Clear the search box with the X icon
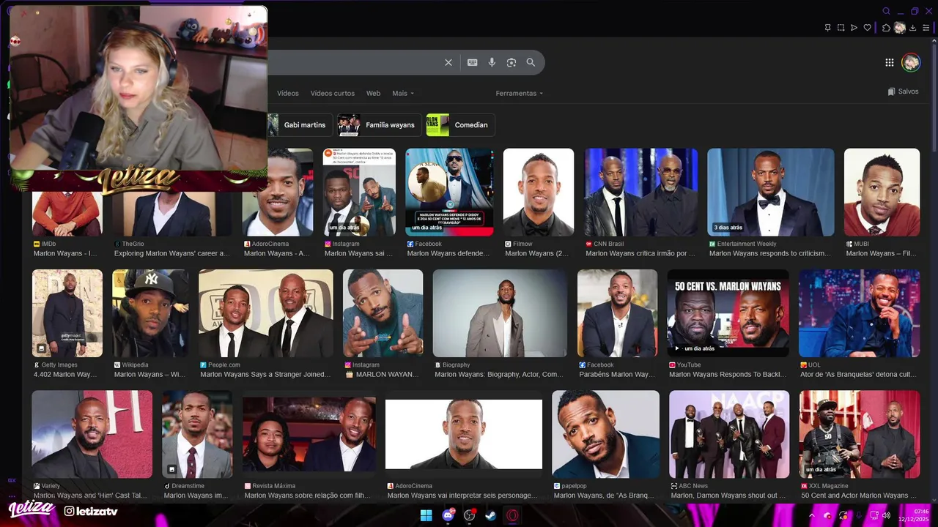 (448, 63)
